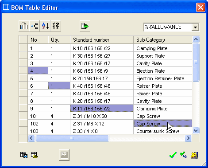208x168 pixels.
Task: Select cell Z 33 / 4 X 8
Action: pyautogui.click(x=102, y=131)
